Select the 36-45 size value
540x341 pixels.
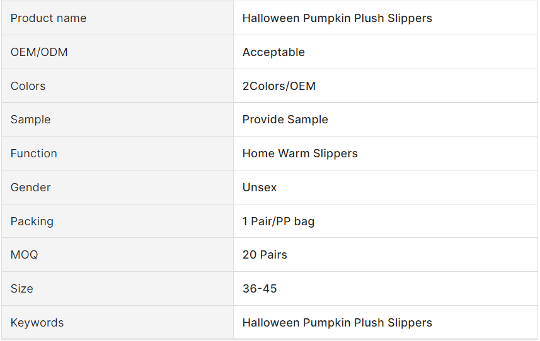pos(260,289)
